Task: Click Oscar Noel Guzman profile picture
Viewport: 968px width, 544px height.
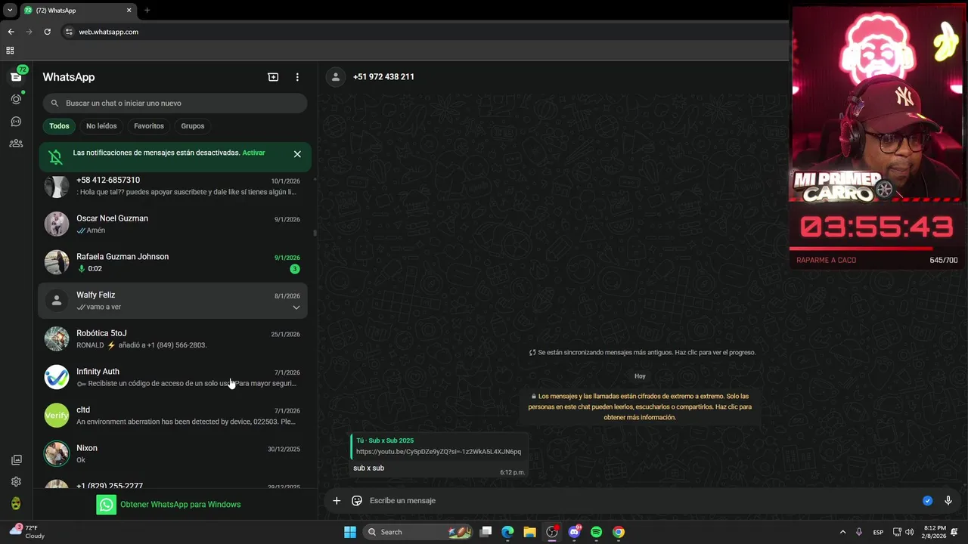Action: point(57,224)
